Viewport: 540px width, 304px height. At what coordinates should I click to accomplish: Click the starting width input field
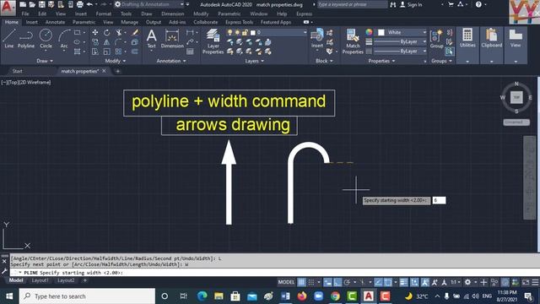[439, 200]
